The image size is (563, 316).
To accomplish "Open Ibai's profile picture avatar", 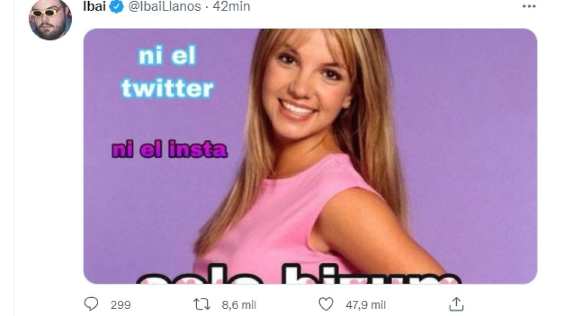I will (x=50, y=19).
